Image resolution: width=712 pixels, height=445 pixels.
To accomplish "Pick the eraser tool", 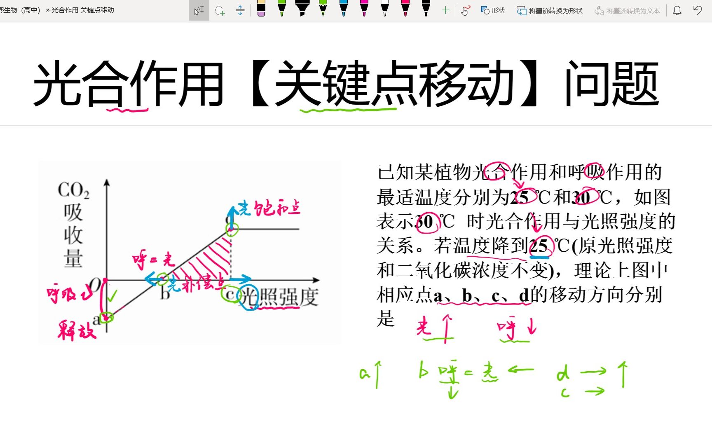I will point(261,8).
